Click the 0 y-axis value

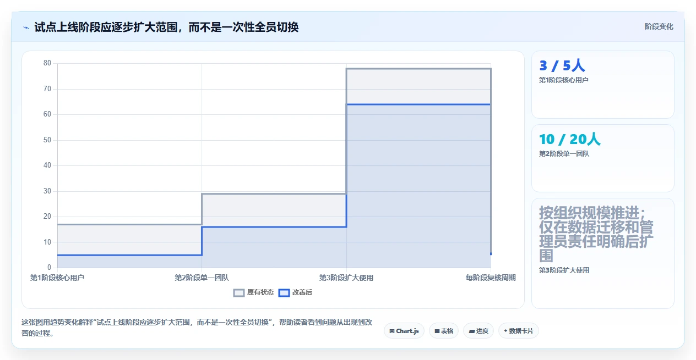pos(49,268)
